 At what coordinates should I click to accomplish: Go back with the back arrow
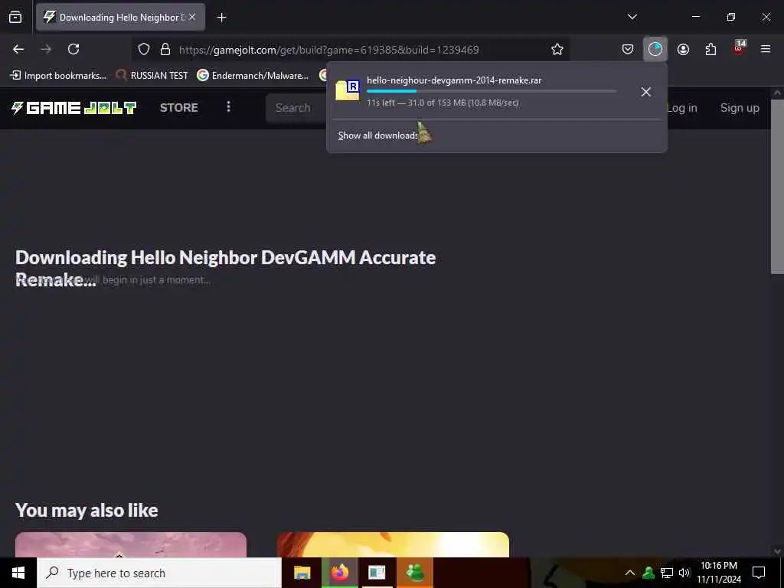coord(18,49)
